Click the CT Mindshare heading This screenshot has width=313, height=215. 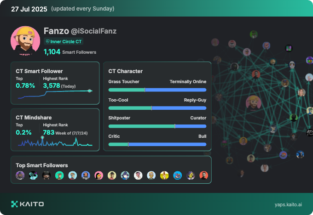34,118
